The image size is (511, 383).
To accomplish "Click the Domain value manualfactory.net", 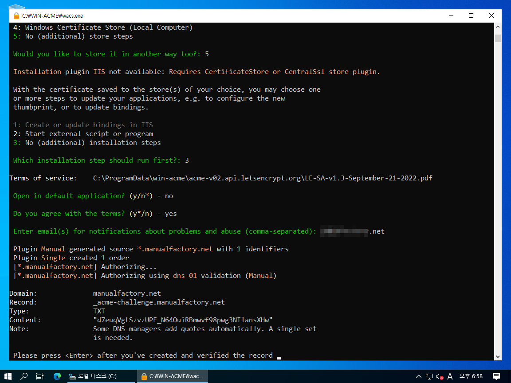I will click(x=127, y=293).
